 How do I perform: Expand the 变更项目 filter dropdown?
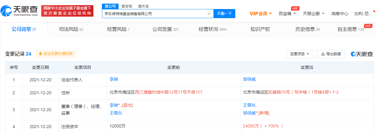point(299,54)
